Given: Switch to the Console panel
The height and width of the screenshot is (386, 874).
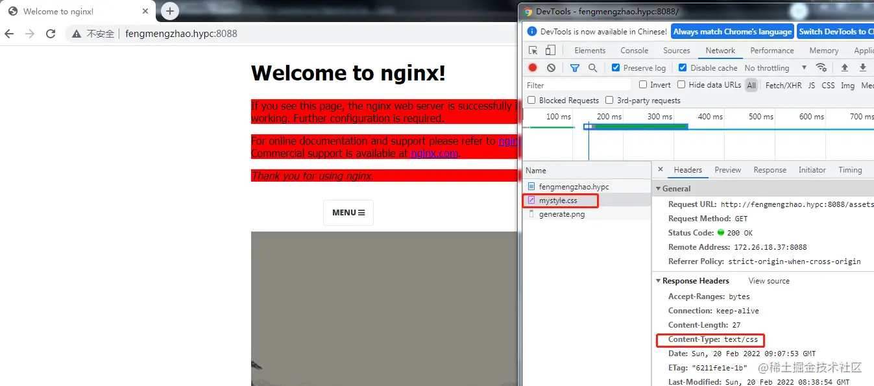Looking at the screenshot, I should [x=634, y=51].
